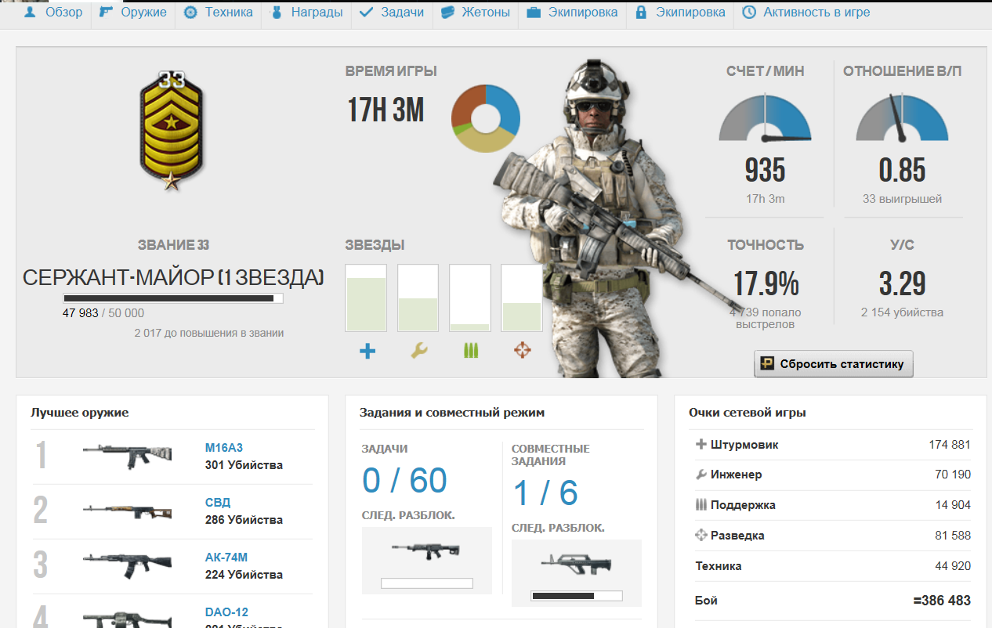Open the Техника tab

(x=217, y=13)
